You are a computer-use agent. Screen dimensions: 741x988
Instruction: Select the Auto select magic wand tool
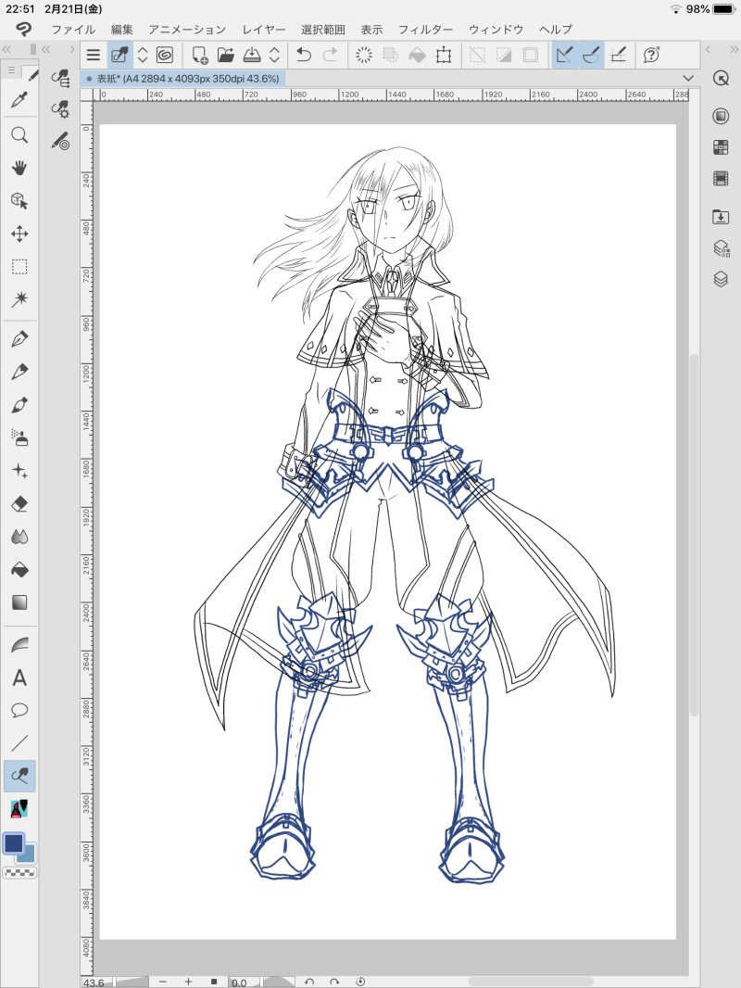pos(19,299)
